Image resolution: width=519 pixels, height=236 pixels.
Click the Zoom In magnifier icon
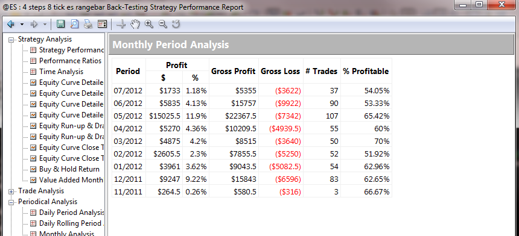pos(149,23)
